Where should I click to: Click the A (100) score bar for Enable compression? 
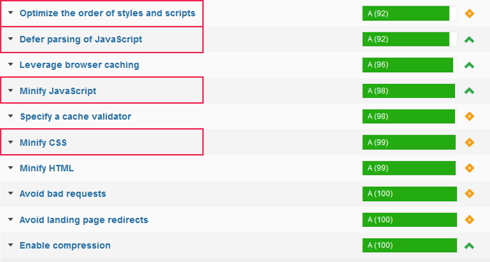click(x=409, y=245)
